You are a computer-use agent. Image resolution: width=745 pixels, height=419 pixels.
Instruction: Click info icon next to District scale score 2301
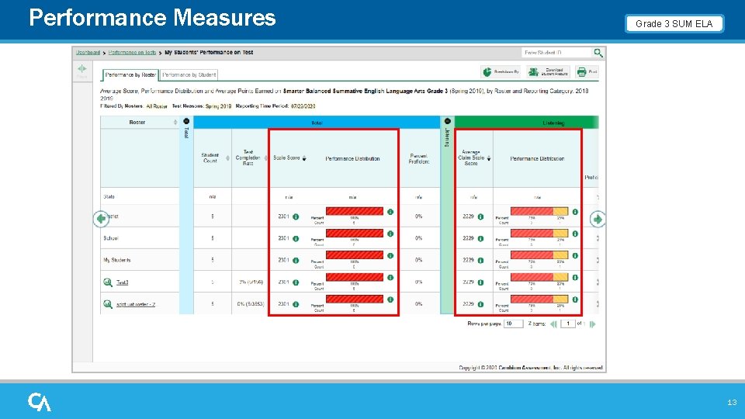[296, 216]
